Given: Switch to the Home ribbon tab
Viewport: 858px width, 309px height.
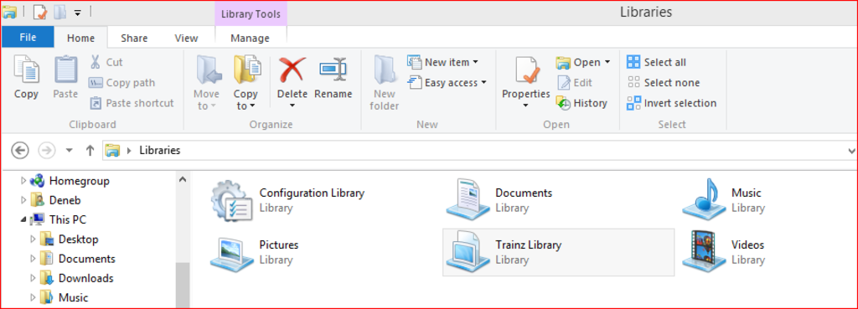Looking at the screenshot, I should click(80, 38).
